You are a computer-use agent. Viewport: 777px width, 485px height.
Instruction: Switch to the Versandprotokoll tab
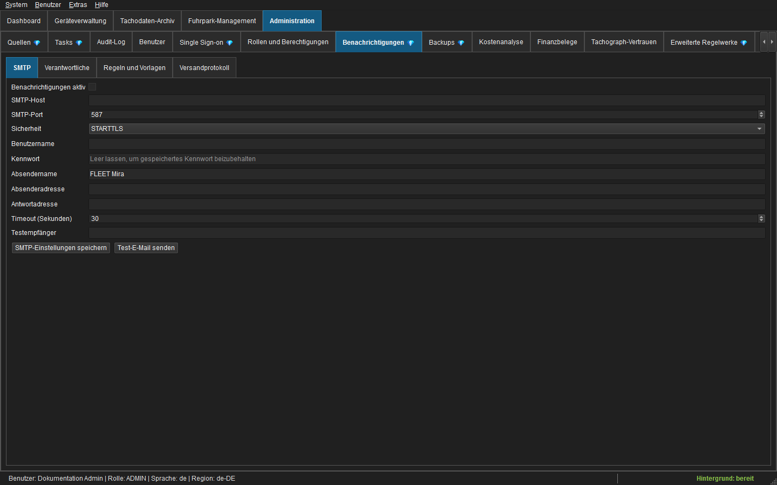click(205, 68)
